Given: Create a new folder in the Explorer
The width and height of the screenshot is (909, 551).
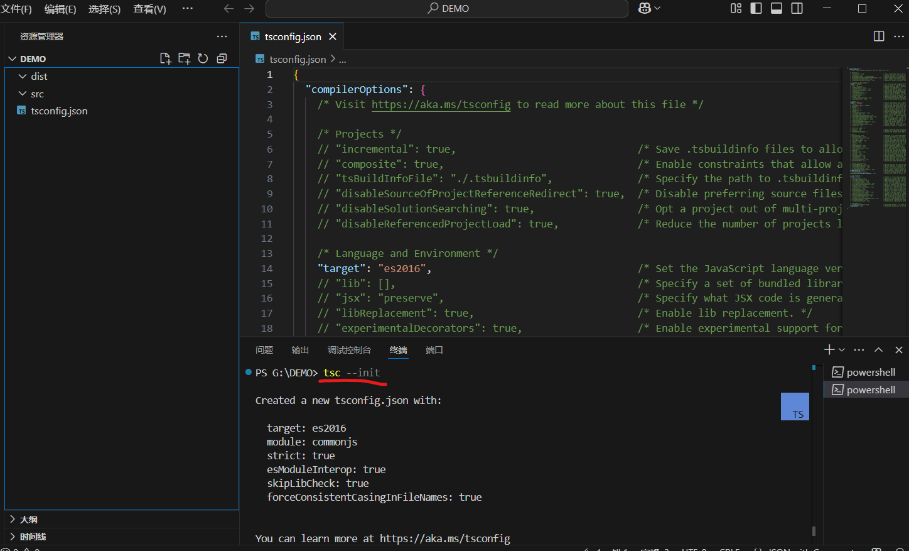Looking at the screenshot, I should [x=184, y=58].
